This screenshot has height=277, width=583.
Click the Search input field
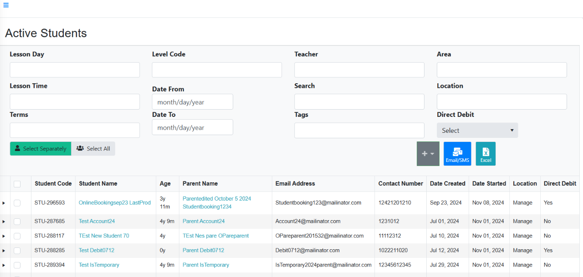coord(359,102)
